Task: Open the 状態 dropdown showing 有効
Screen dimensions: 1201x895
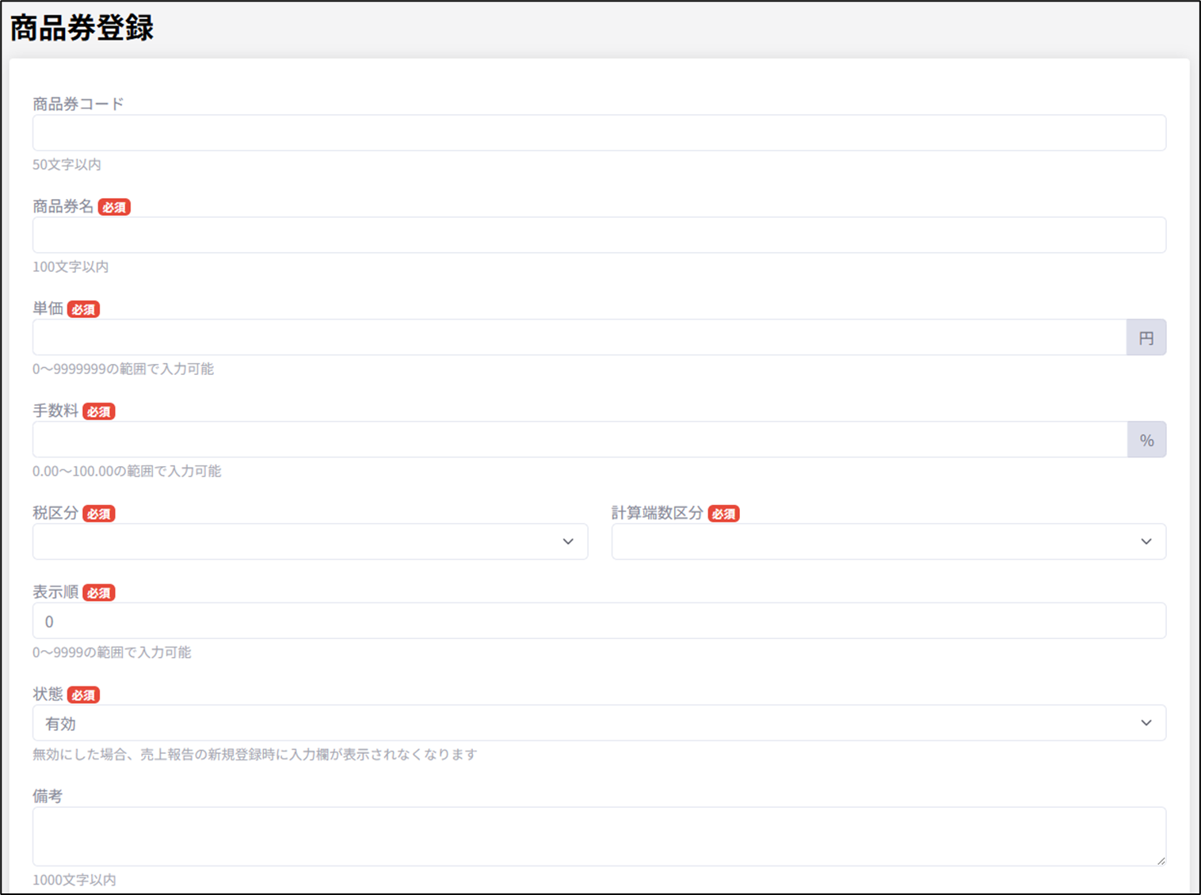Action: pyautogui.click(x=598, y=723)
